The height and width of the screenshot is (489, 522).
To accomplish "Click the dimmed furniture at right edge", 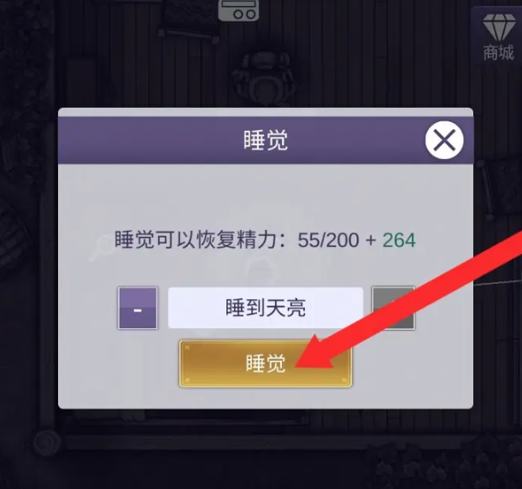I will click(x=501, y=190).
